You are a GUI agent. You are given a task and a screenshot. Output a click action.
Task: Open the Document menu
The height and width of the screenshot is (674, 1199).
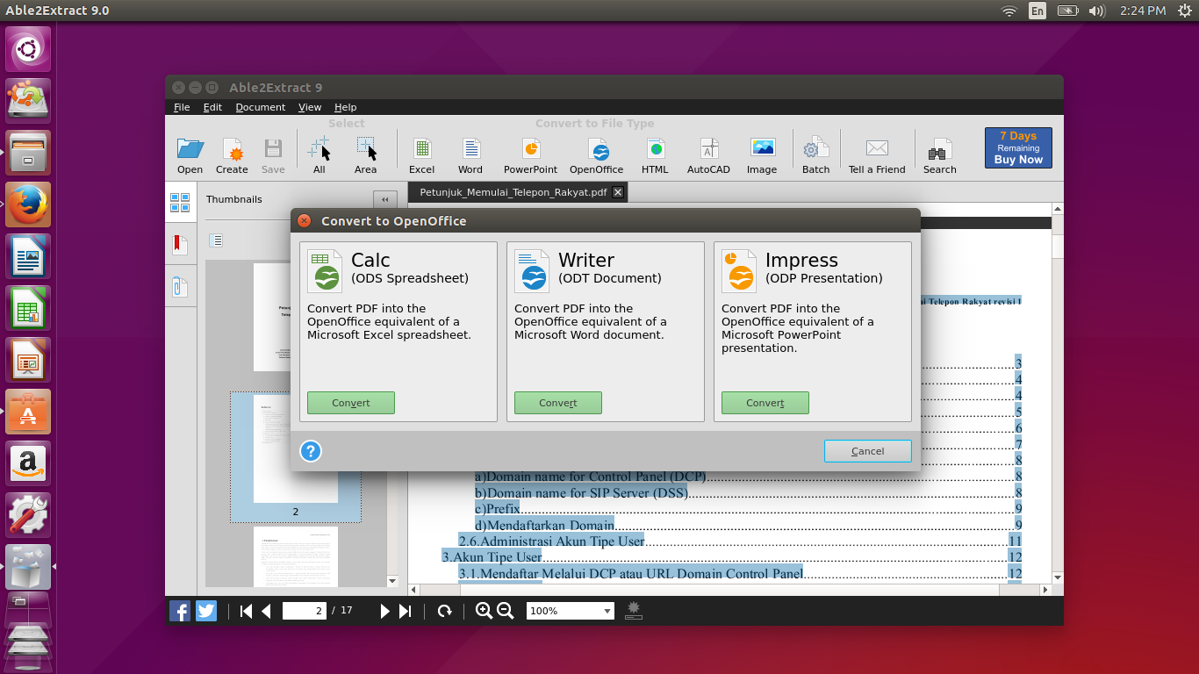pos(261,107)
